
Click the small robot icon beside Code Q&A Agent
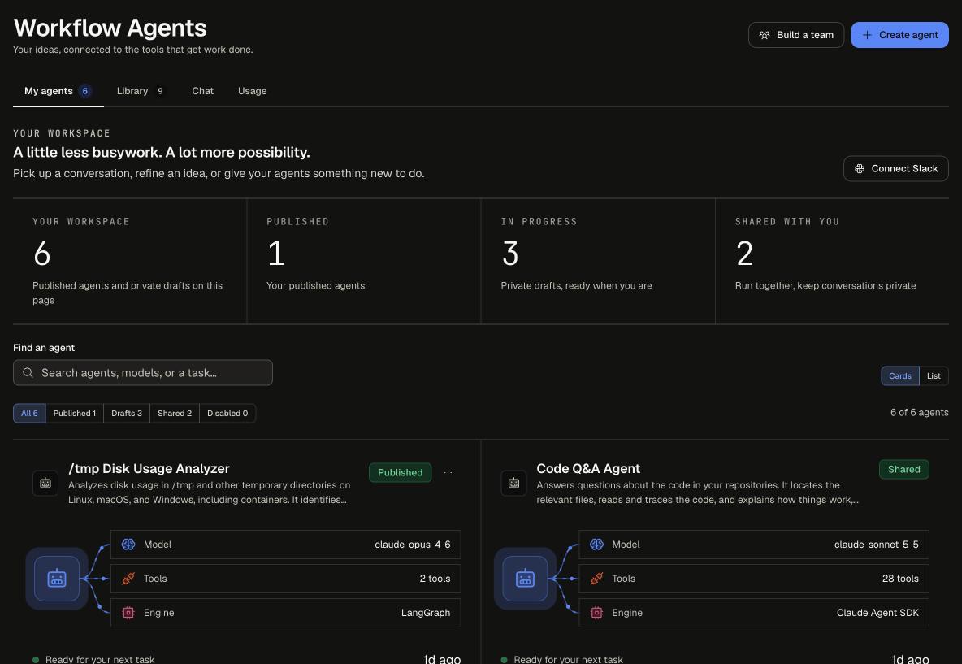click(513, 483)
